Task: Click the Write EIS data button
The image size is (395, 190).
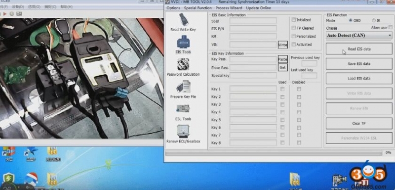Action: [359, 94]
